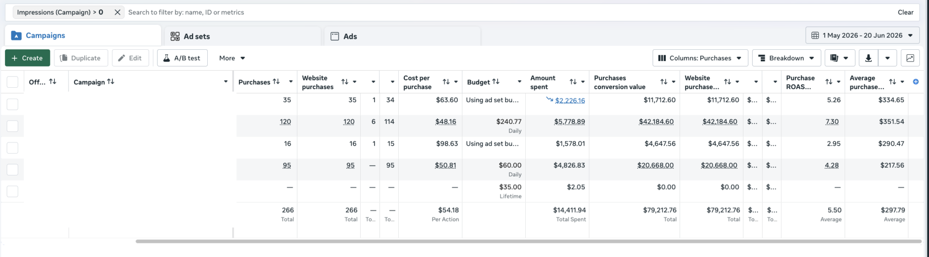Click the download export icon
929x257 pixels.
tap(868, 58)
